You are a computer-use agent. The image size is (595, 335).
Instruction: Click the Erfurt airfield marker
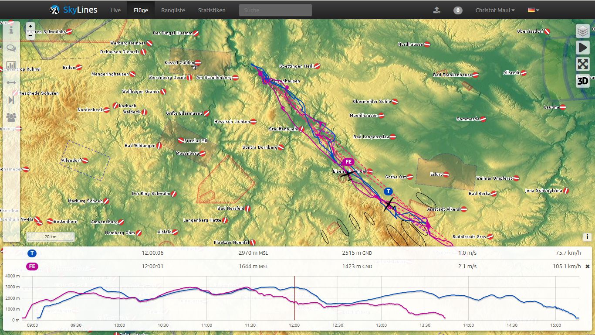point(446,174)
